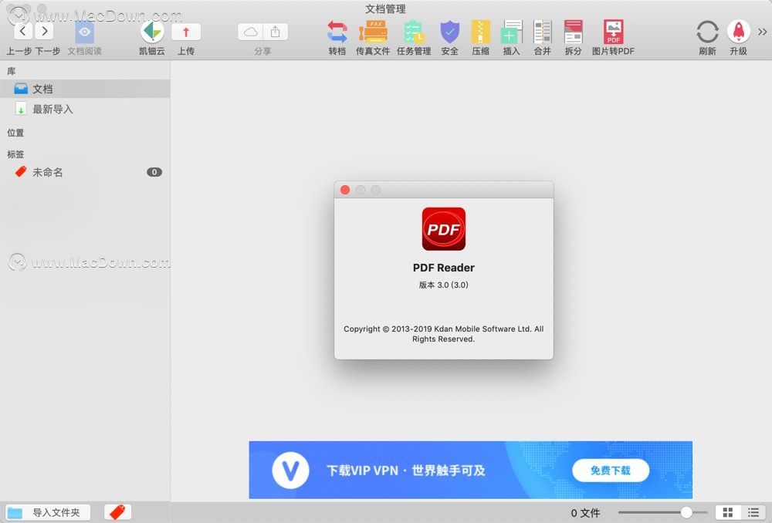The height and width of the screenshot is (523, 772).
Task: Select the 未命名 tag
Action: coord(85,172)
